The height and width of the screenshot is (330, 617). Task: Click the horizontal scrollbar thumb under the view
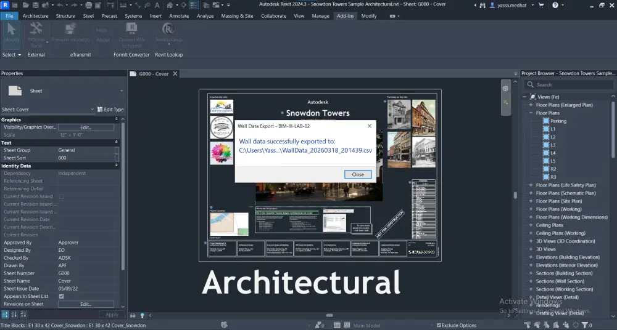point(329,315)
